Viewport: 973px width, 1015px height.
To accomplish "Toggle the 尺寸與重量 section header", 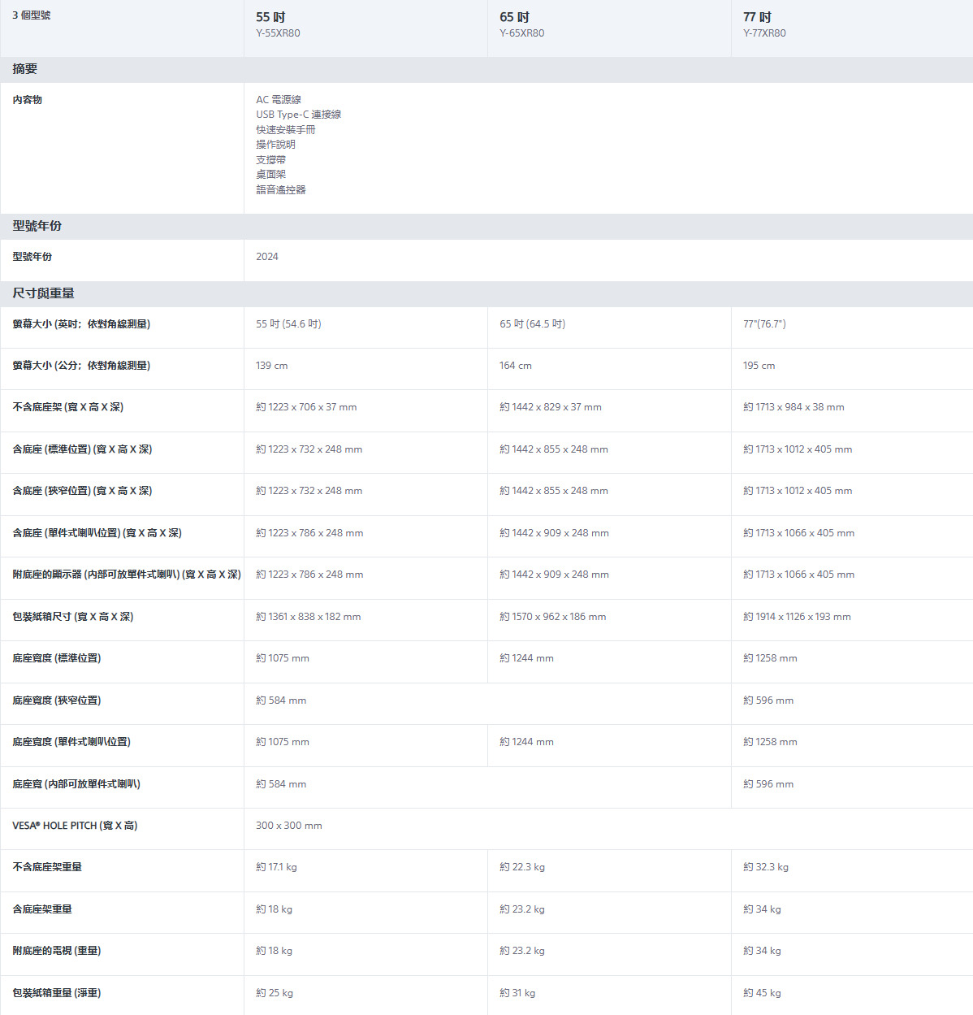I will coord(44,293).
